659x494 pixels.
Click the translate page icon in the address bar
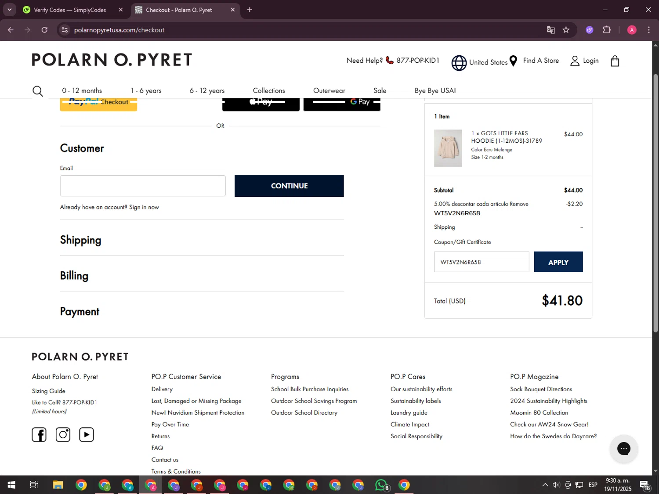(550, 30)
